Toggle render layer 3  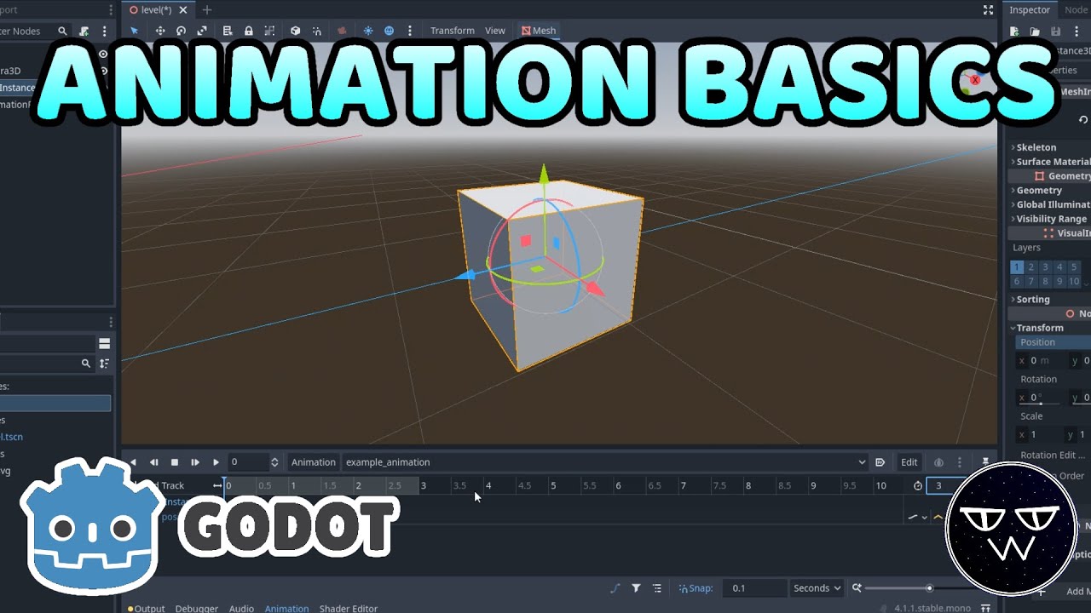(1046, 267)
